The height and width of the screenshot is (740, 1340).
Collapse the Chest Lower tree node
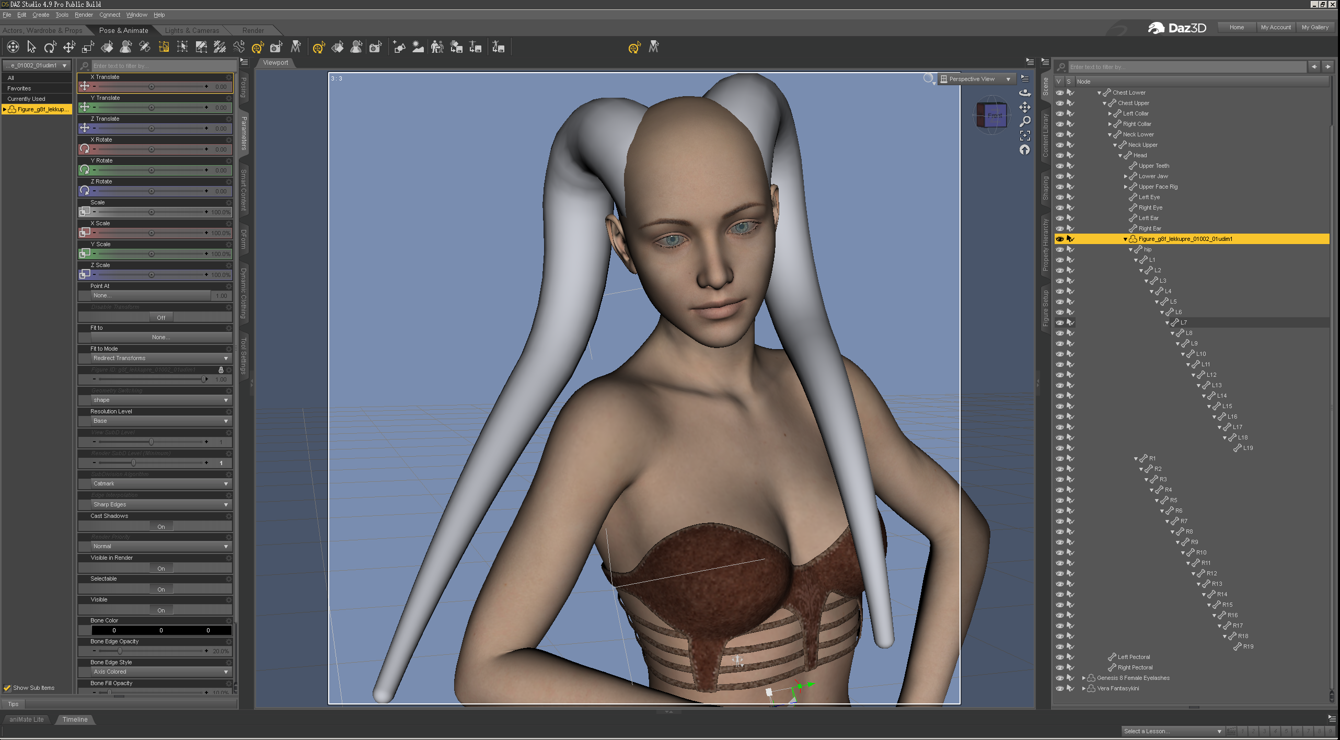[x=1100, y=92]
